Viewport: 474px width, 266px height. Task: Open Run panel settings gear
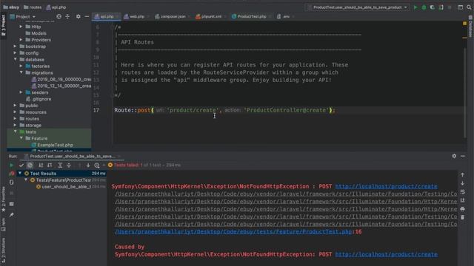[454, 156]
